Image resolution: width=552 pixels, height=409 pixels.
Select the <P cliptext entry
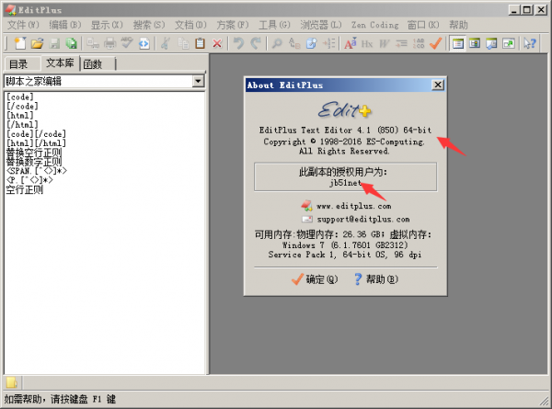click(29, 180)
